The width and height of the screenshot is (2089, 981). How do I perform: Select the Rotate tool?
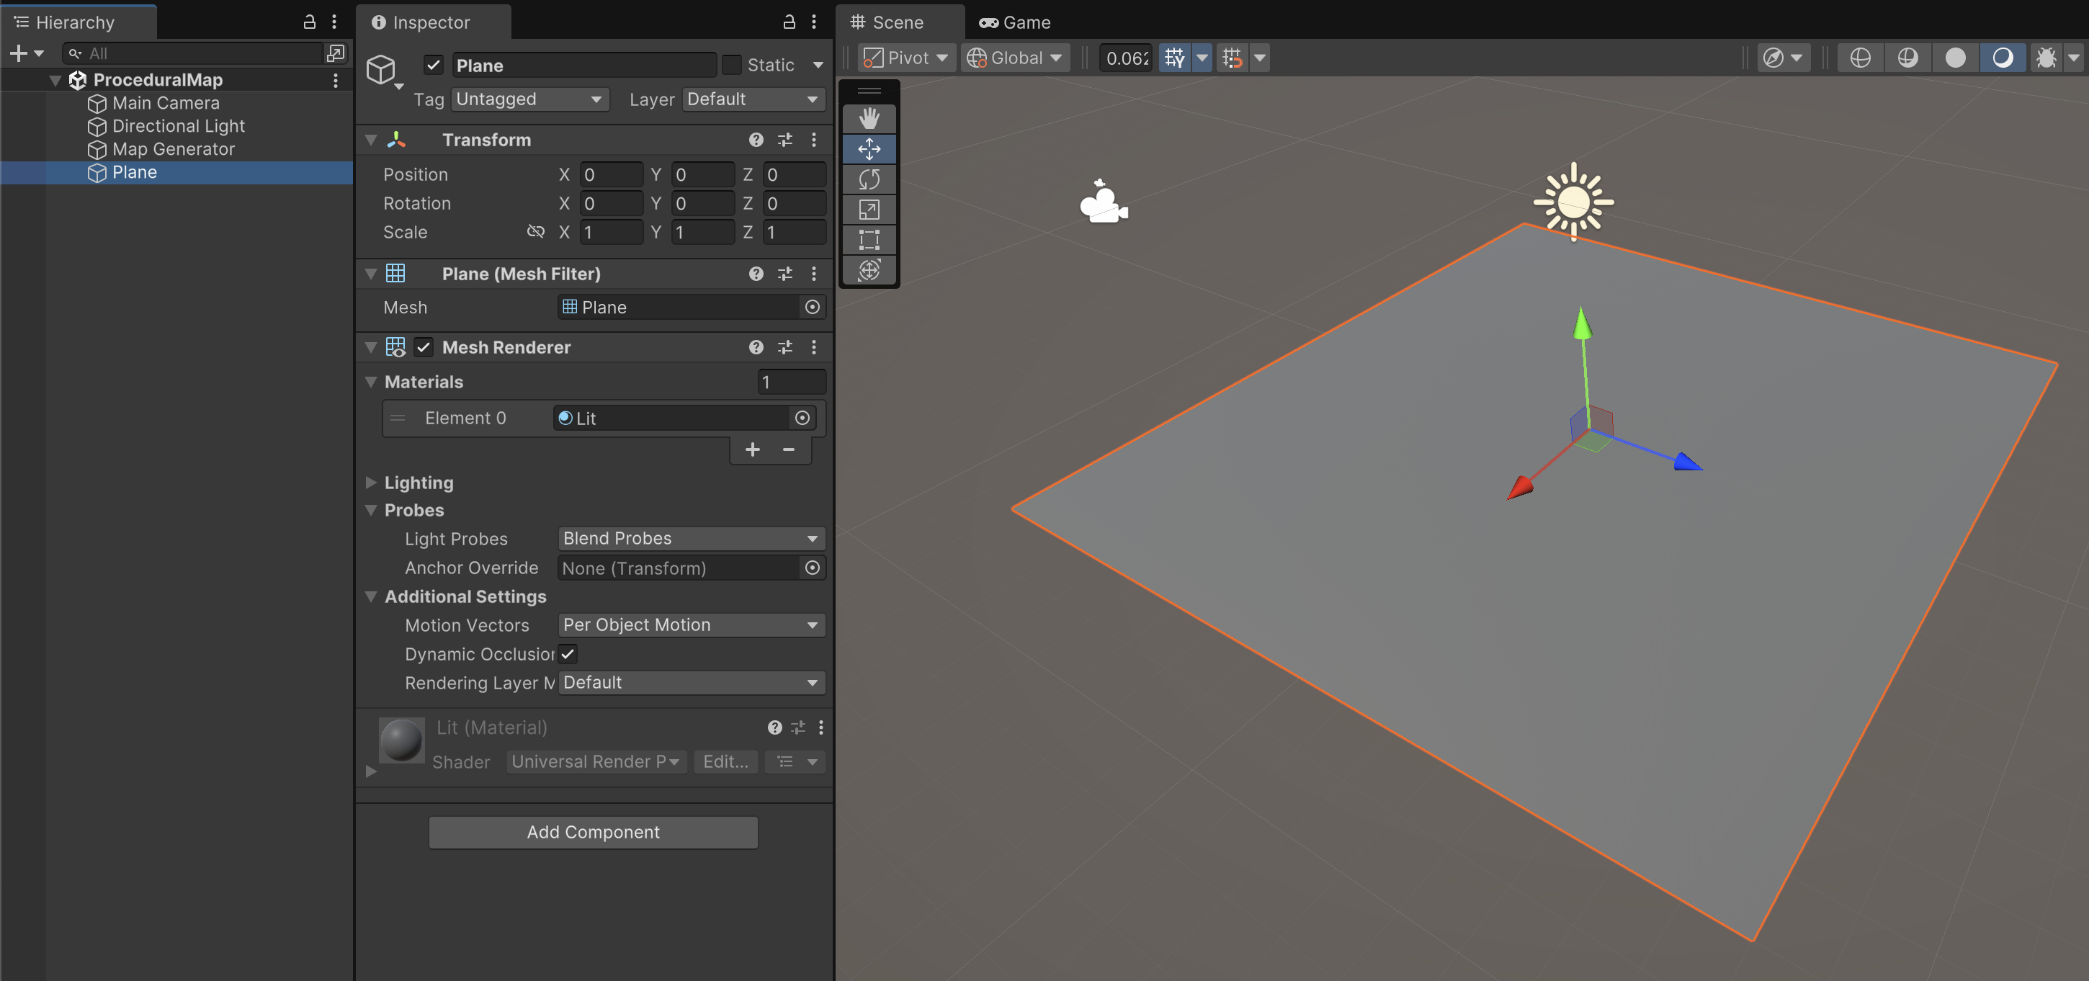click(869, 179)
